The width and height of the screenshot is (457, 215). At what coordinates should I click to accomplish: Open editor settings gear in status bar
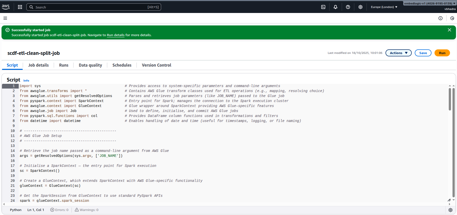[x=450, y=210]
